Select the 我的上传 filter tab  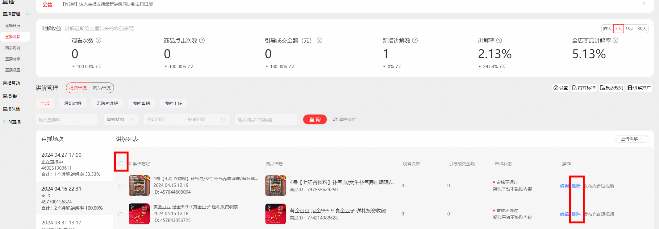click(x=173, y=103)
